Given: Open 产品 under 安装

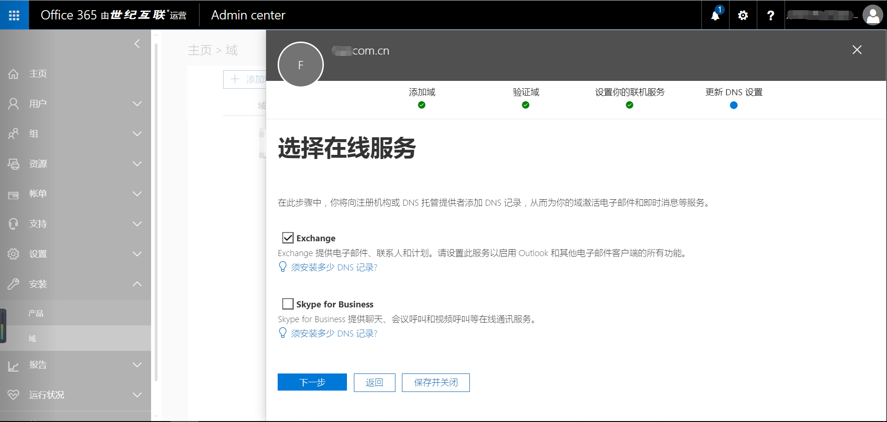Looking at the screenshot, I should point(36,313).
